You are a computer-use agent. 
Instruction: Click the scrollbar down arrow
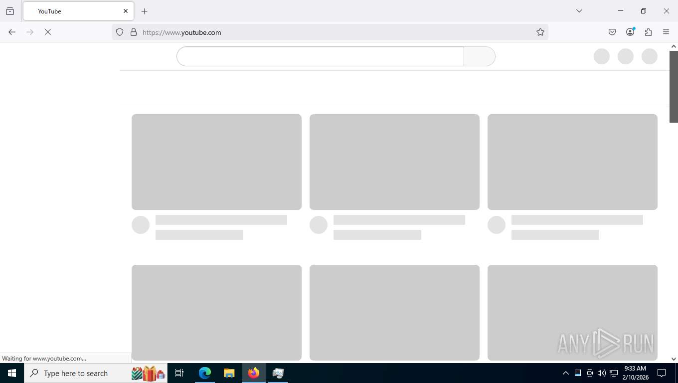click(674, 359)
